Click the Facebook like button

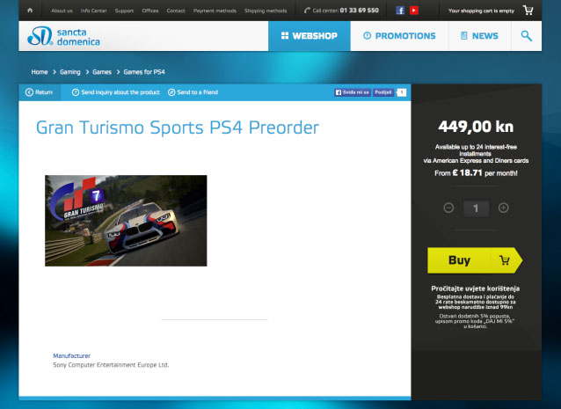352,91
